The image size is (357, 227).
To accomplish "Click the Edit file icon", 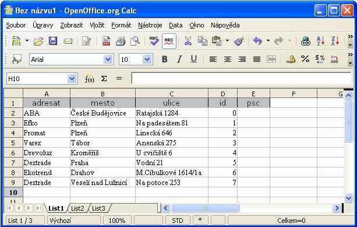I will [86, 41].
